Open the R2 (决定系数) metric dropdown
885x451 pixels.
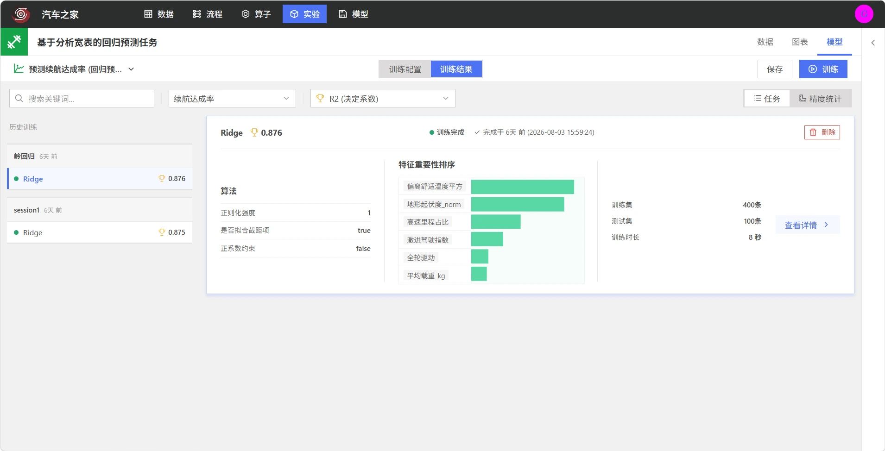(x=383, y=99)
